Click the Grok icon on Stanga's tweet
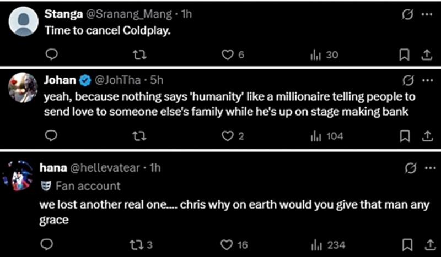Screen dimensions: 441x257 pos(408,15)
